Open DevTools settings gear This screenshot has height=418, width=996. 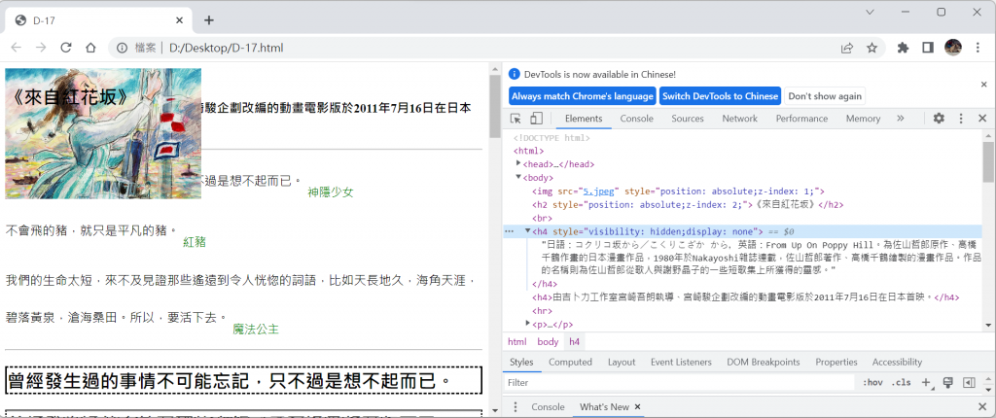939,119
